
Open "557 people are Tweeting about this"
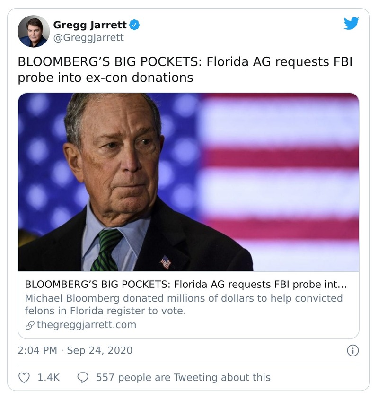pos(183,377)
